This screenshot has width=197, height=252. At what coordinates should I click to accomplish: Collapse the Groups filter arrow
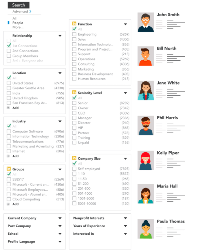[60, 169]
